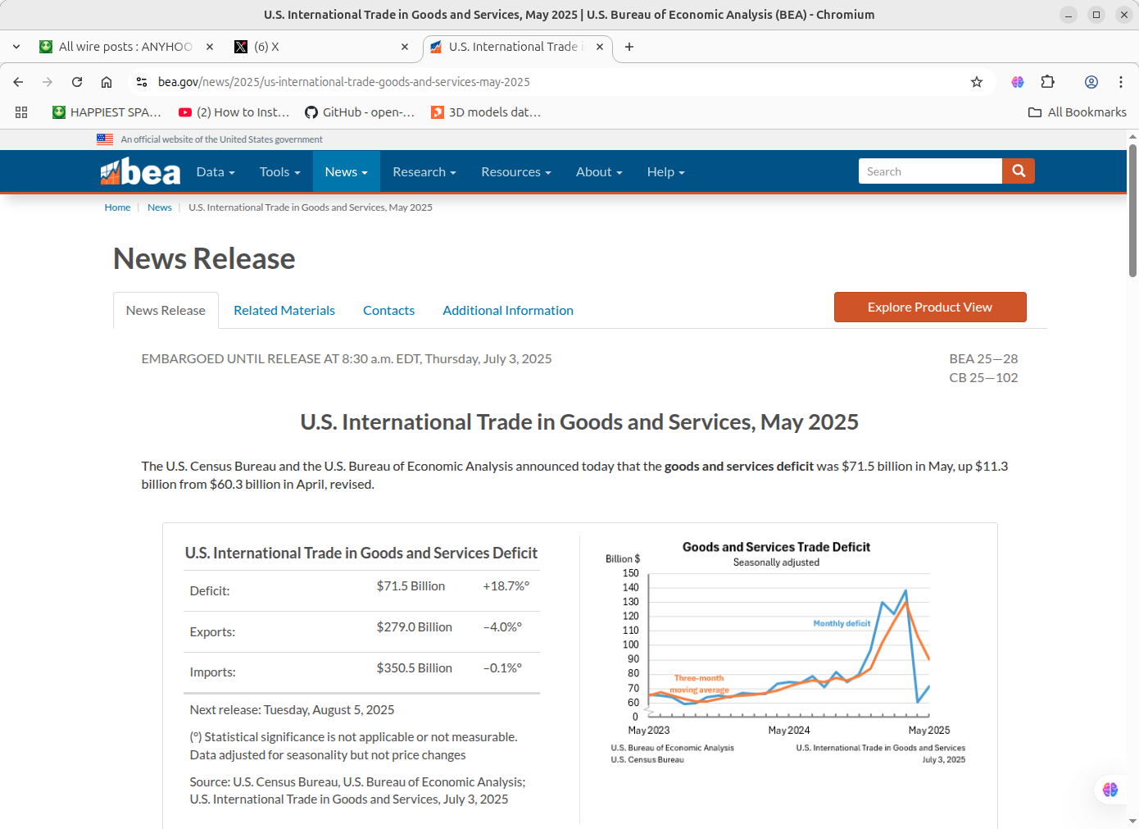Open the Chromium three-dot menu
The image size is (1139, 829).
click(x=1120, y=82)
